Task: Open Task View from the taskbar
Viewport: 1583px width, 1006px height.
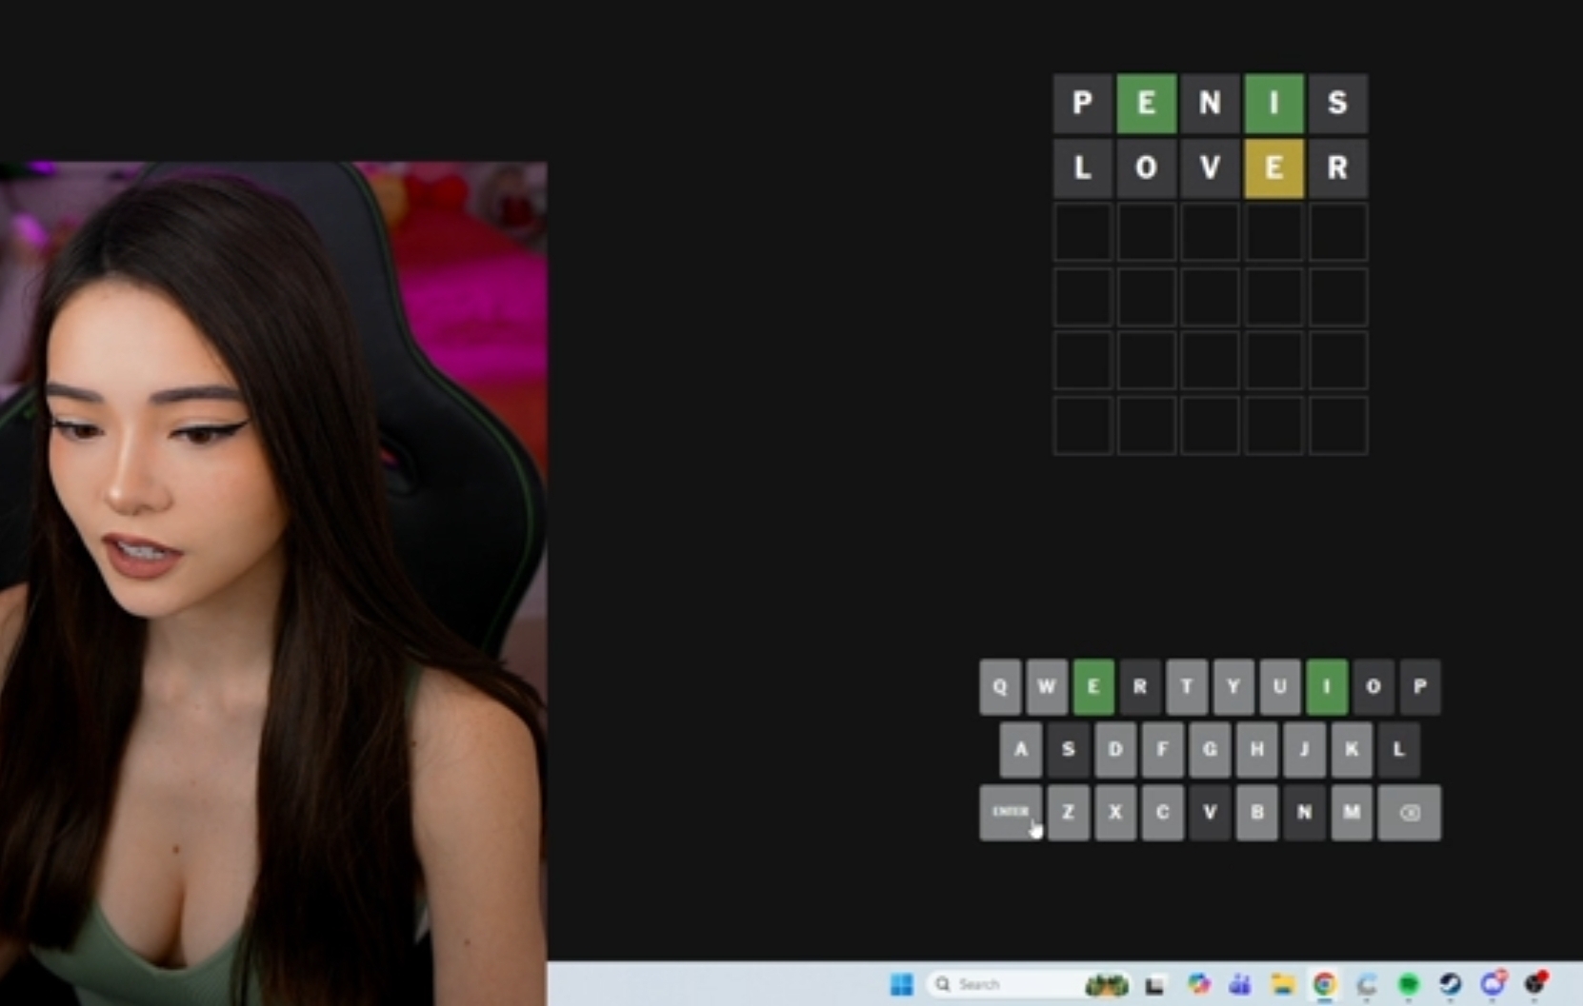Action: 1155,984
